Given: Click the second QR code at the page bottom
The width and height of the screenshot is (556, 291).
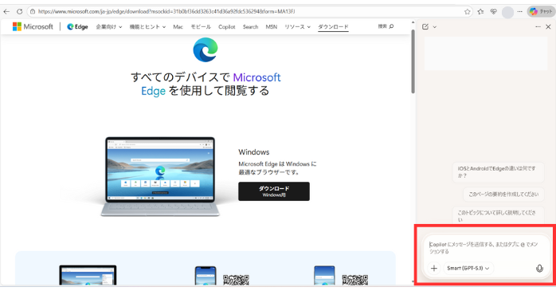Looking at the screenshot, I should click(x=355, y=280).
